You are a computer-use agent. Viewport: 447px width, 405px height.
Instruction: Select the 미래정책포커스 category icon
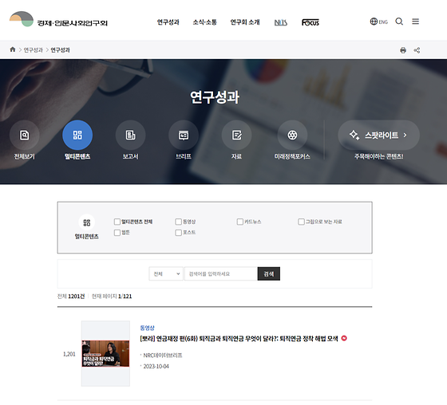pos(292,135)
